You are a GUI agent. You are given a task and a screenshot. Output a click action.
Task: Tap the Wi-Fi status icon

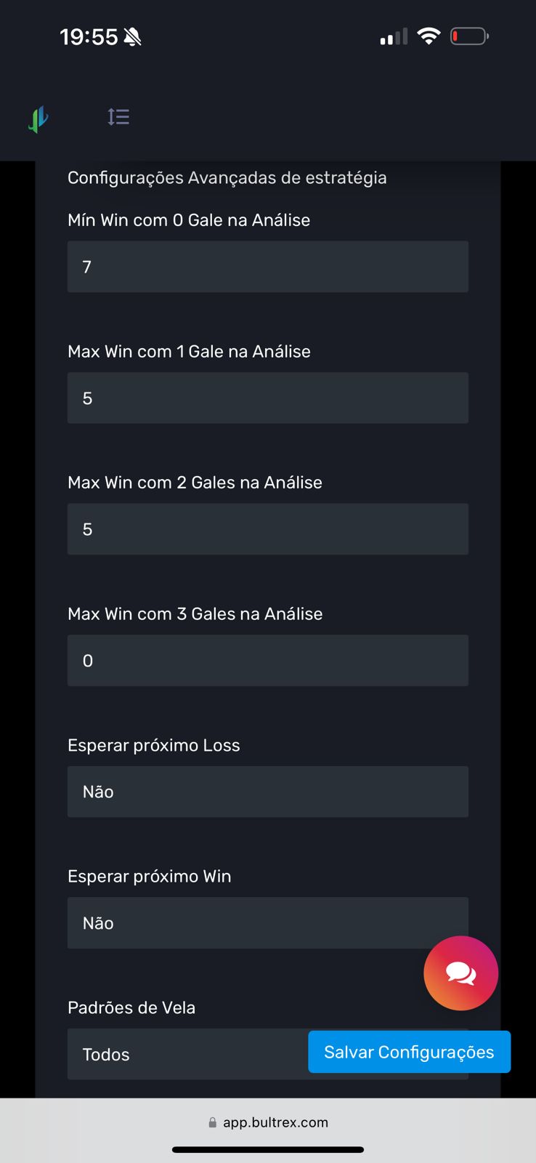click(x=429, y=36)
